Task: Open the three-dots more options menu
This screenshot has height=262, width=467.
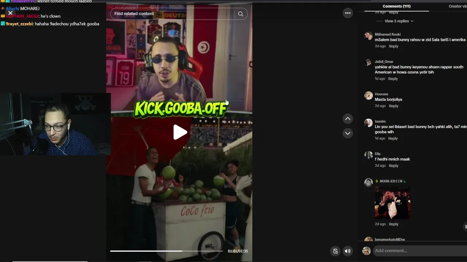Action: tap(348, 13)
